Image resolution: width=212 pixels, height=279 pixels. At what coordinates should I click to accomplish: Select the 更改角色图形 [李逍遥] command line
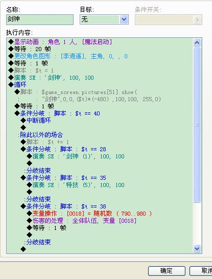tap(68, 56)
